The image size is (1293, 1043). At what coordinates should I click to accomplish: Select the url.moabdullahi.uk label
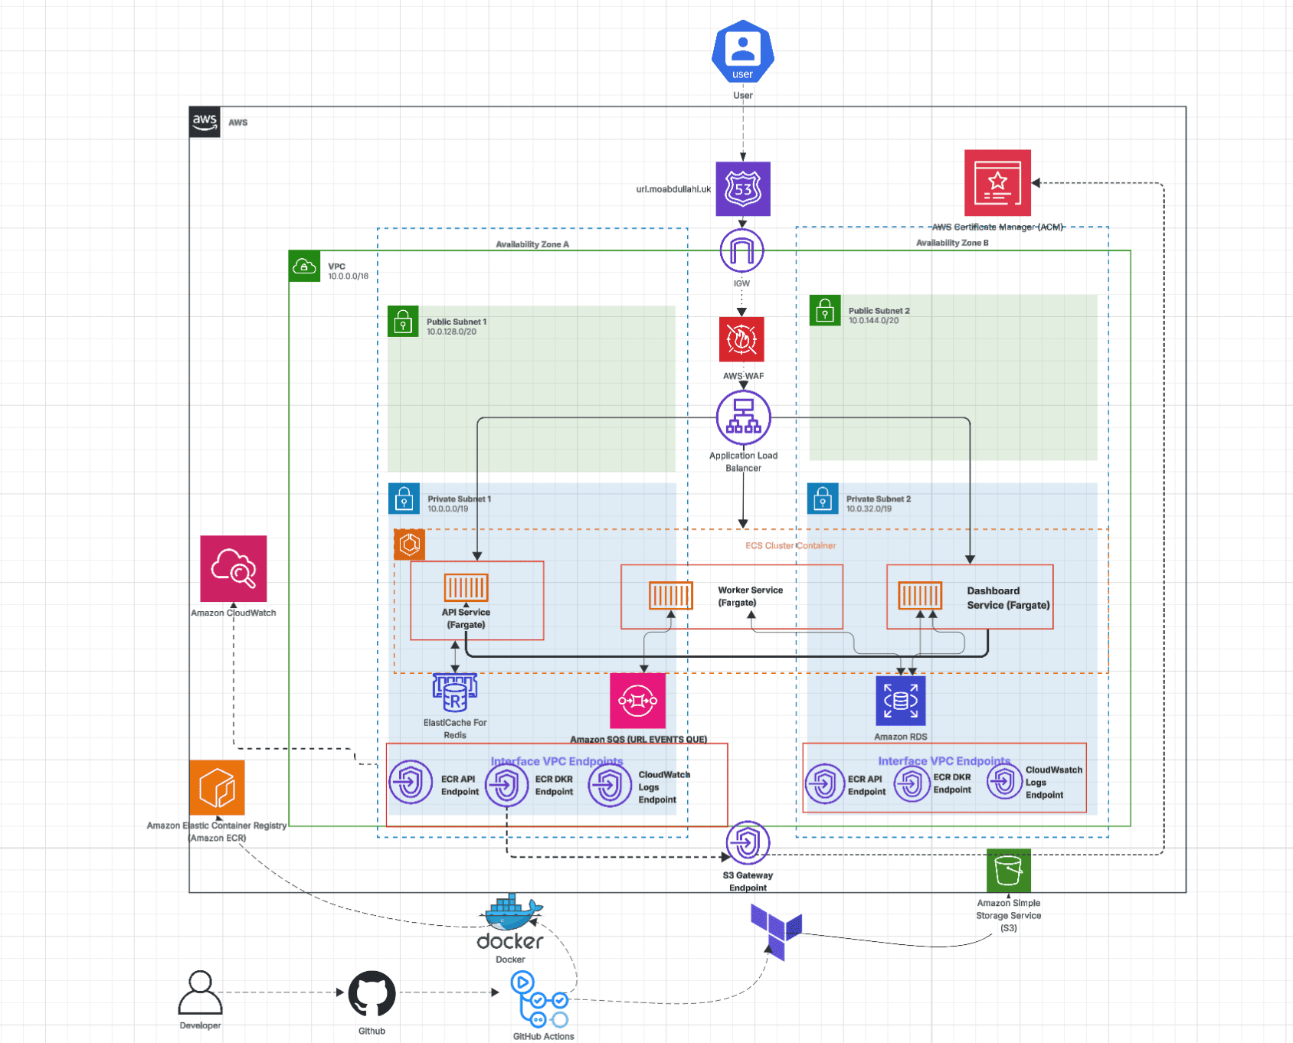tap(673, 189)
